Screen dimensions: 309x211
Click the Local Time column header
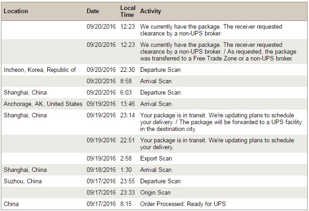click(x=128, y=11)
